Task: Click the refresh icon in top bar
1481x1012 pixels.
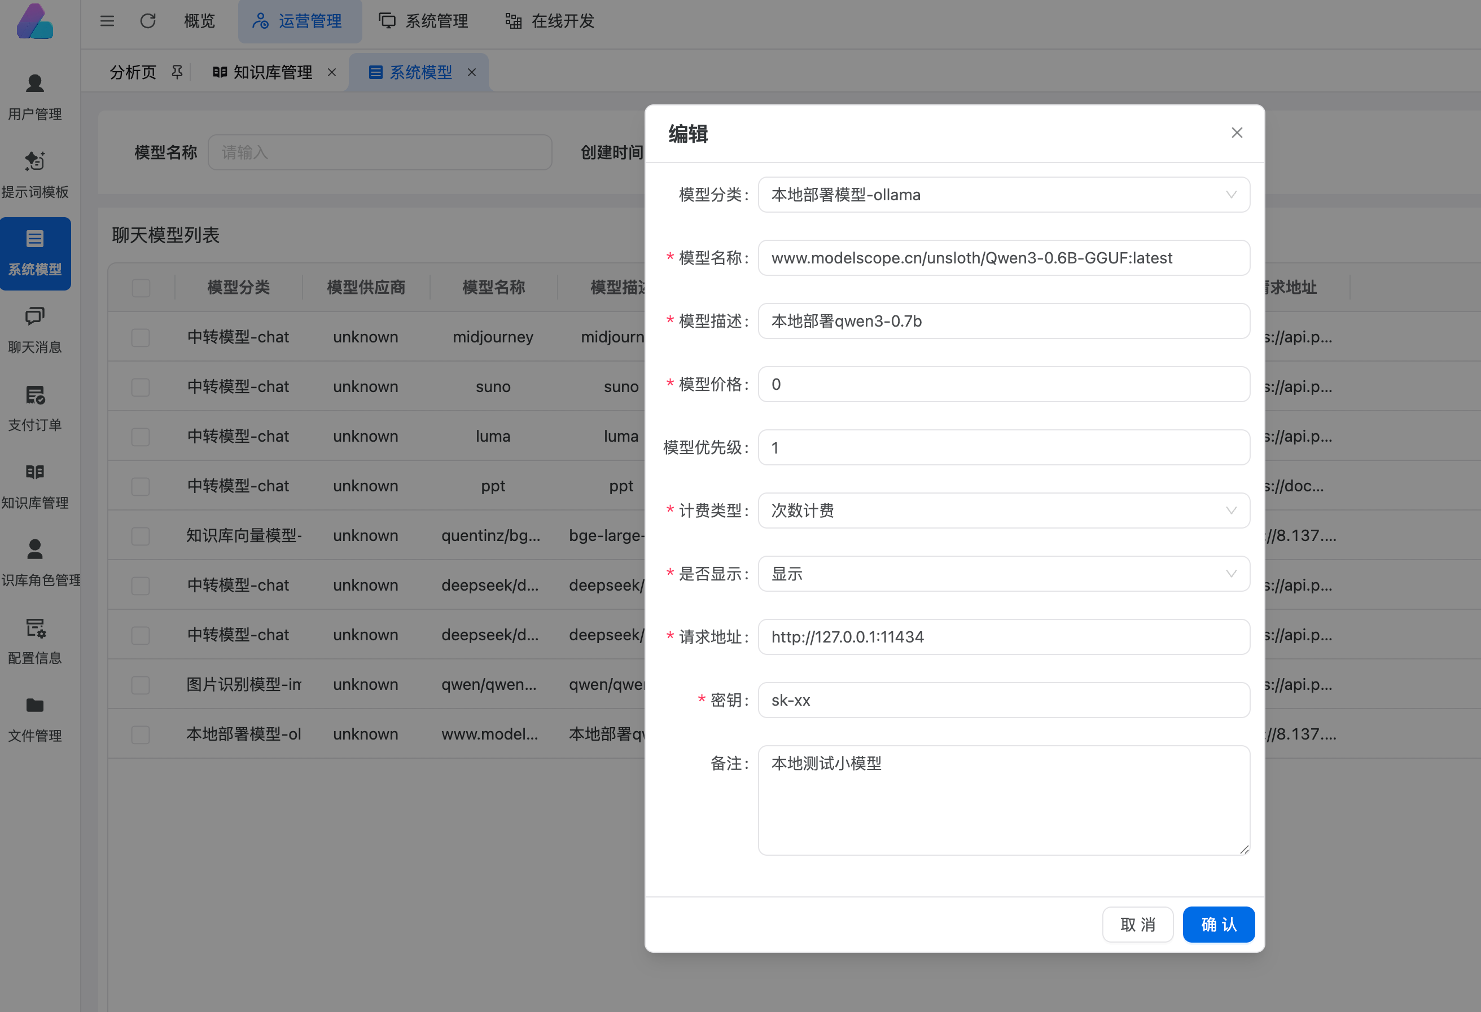Action: [x=148, y=21]
